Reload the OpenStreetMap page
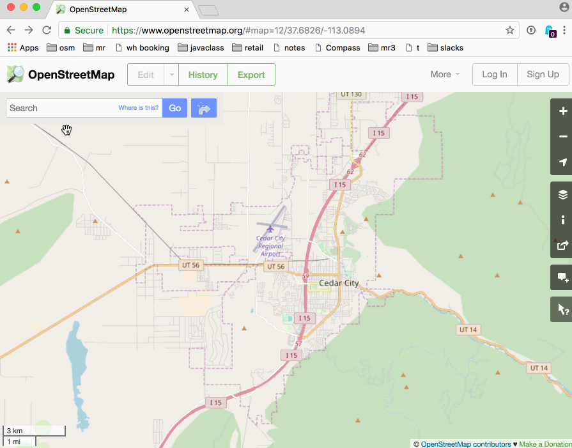 (x=47, y=30)
